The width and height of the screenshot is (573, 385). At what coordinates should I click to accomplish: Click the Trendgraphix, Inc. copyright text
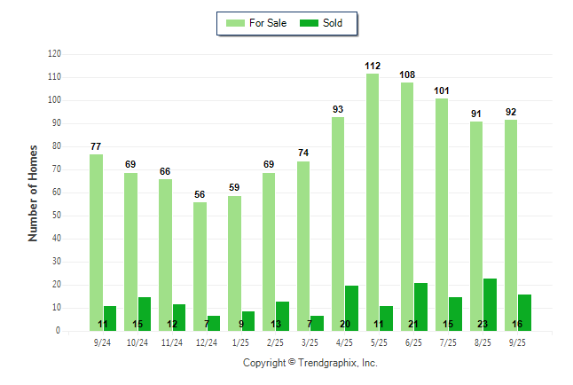point(310,363)
